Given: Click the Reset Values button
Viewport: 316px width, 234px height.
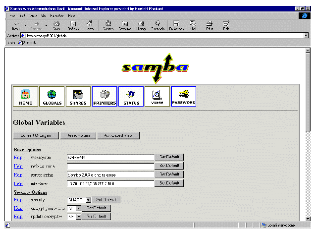Looking at the screenshot, I should coord(78,135).
